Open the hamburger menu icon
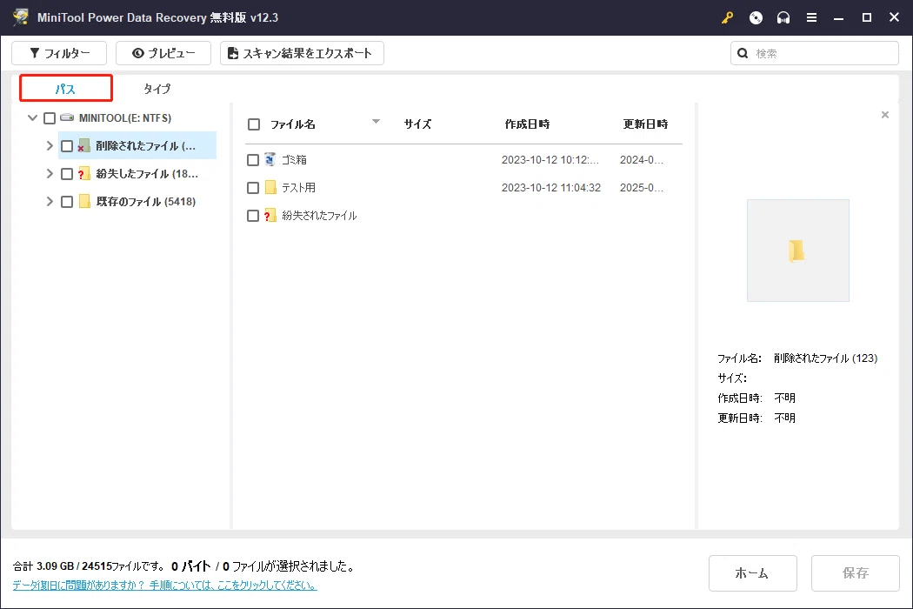 (811, 17)
